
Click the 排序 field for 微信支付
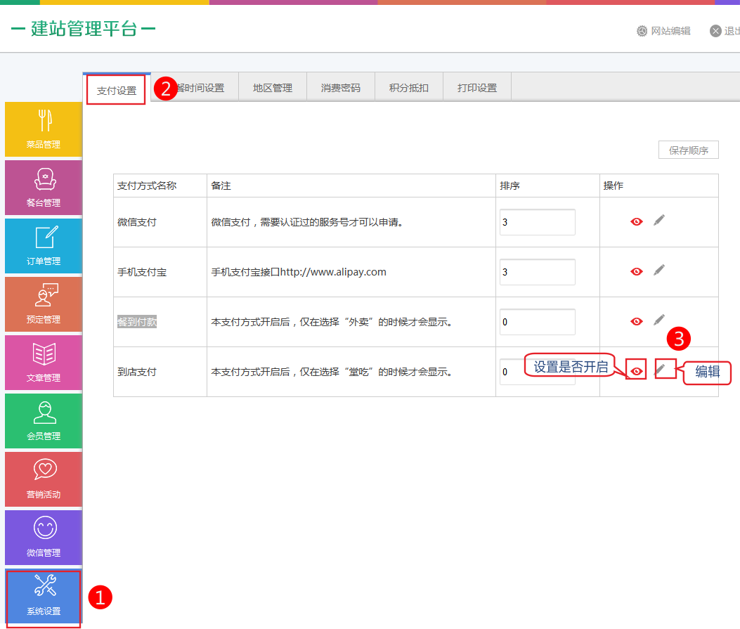tap(537, 222)
